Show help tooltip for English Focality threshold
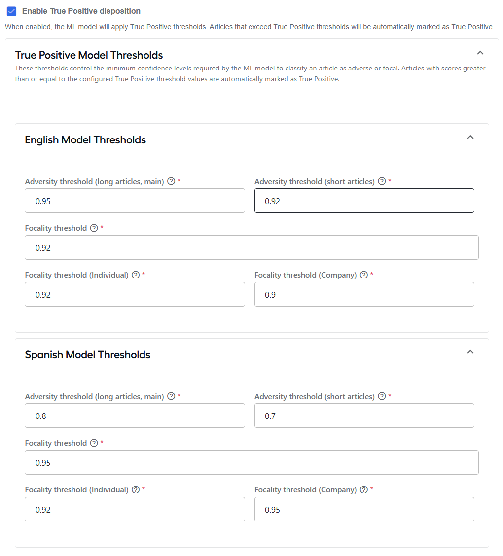Screen dimensions: 503x556 coord(94,228)
